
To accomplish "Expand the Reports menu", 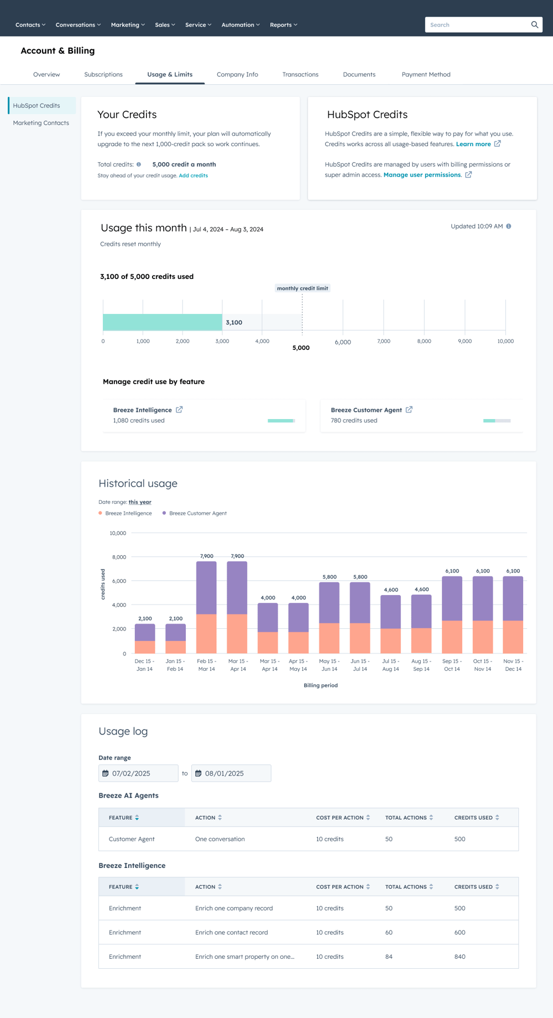I will 284,25.
